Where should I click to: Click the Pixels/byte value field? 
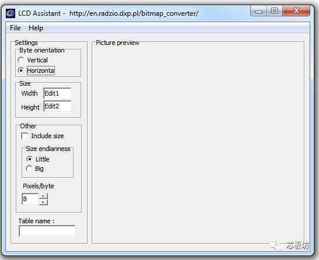(30, 199)
